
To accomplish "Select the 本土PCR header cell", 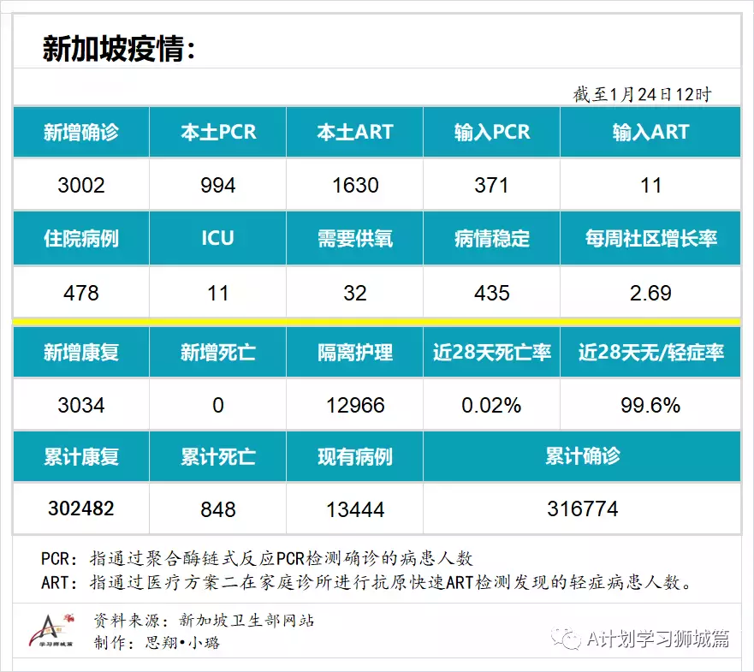I will click(x=218, y=132).
